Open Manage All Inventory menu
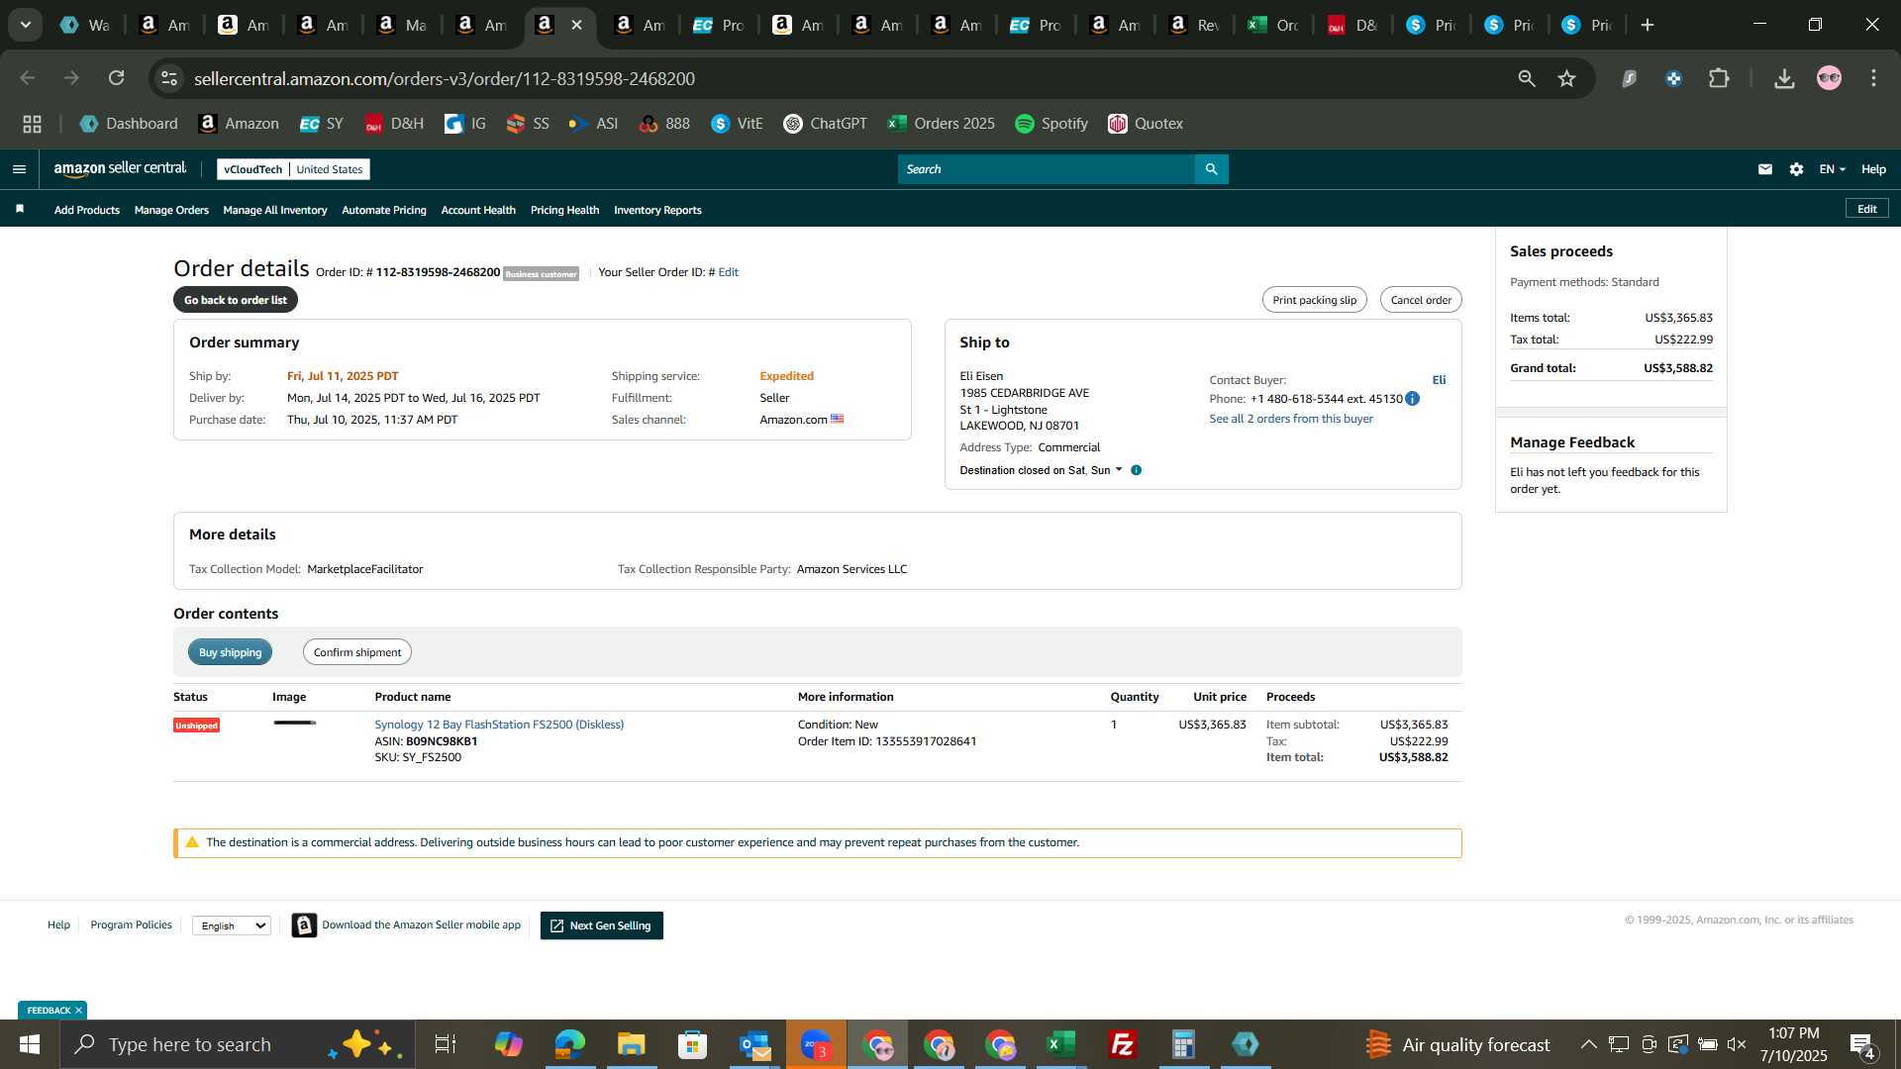Screen dimensions: 1901x1069 tap(275, 210)
